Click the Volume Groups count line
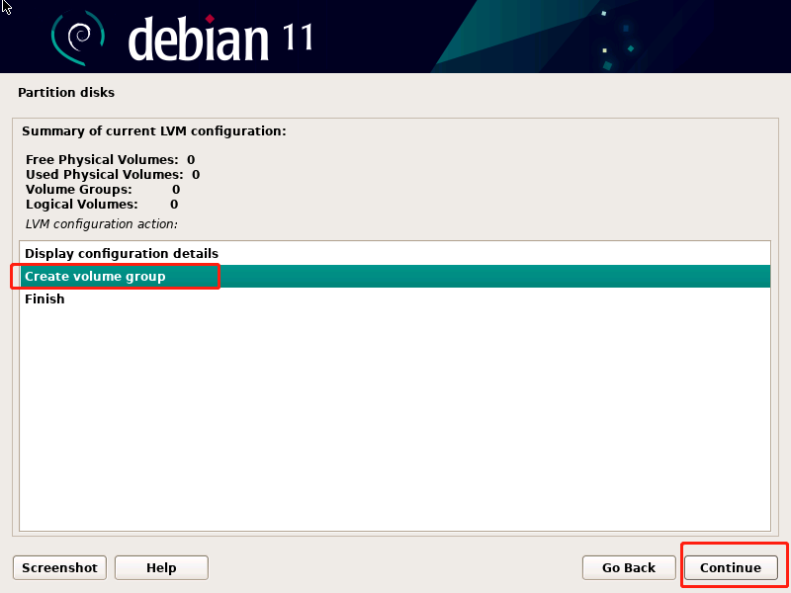 103,190
